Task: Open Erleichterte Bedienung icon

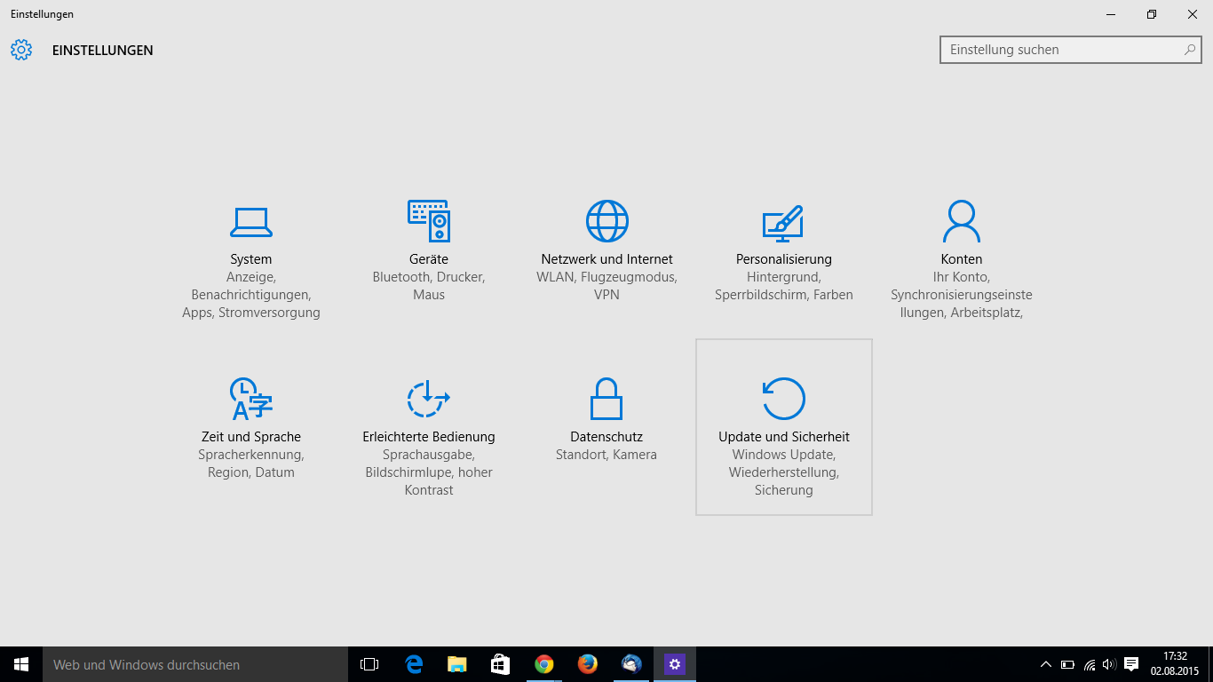Action: coord(429,399)
